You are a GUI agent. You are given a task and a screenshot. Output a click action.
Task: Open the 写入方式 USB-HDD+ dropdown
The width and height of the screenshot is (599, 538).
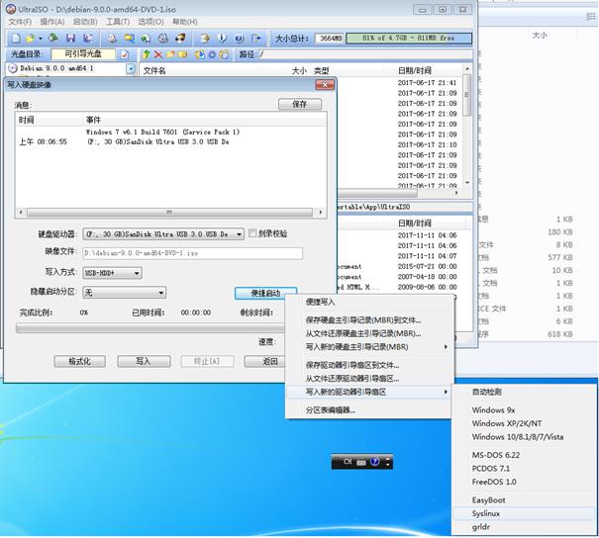[x=137, y=273]
